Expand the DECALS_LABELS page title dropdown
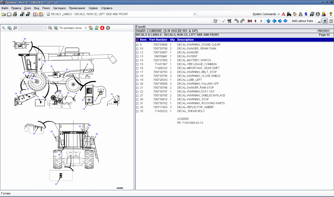The height and width of the screenshot is (197, 334). [195, 14]
